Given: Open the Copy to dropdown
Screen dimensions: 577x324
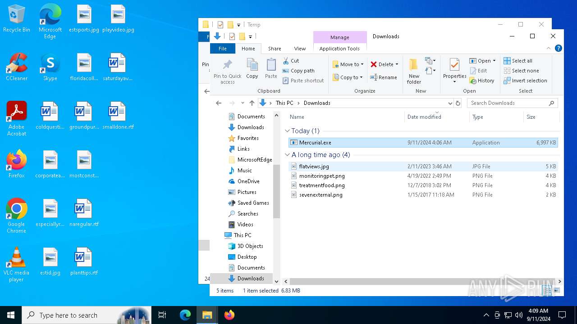Looking at the screenshot, I should (348, 77).
